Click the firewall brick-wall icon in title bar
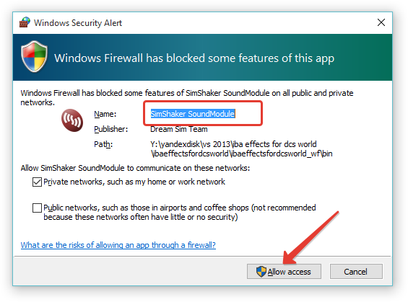Screen dimensions: 408x302 (x=25, y=22)
